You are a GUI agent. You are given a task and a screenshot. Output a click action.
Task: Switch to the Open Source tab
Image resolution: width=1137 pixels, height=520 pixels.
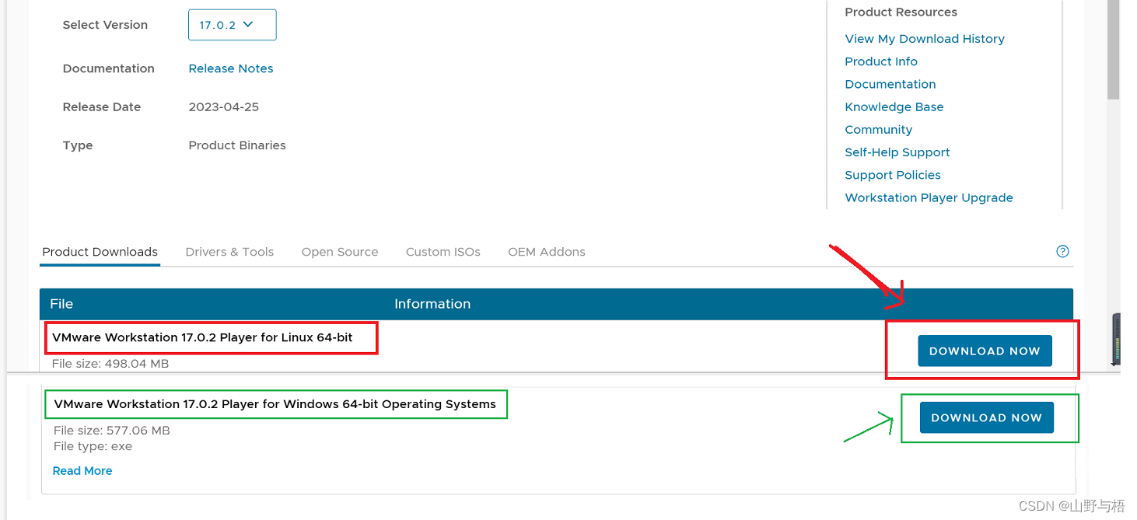click(x=340, y=252)
